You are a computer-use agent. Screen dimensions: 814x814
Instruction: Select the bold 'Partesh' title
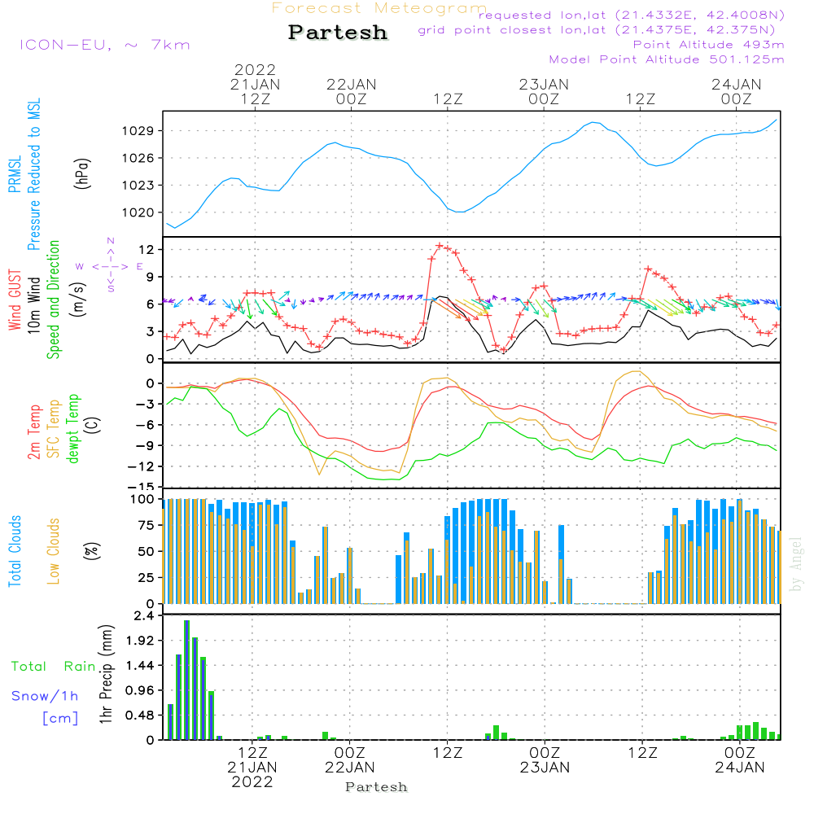tap(338, 33)
